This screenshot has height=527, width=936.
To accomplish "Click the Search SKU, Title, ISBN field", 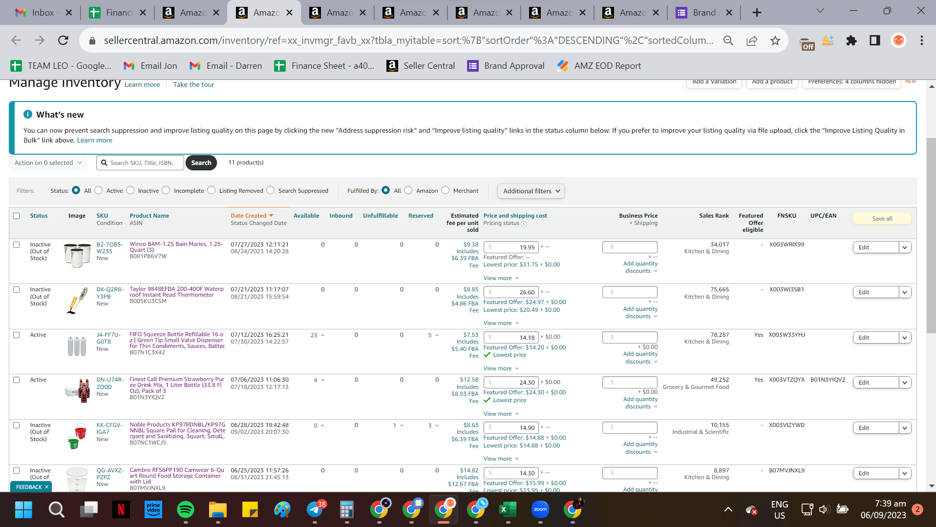I will 140,163.
